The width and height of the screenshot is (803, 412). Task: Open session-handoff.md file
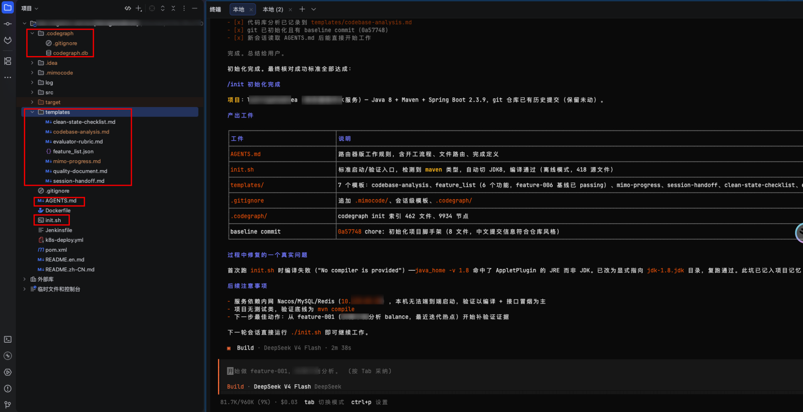click(75, 181)
